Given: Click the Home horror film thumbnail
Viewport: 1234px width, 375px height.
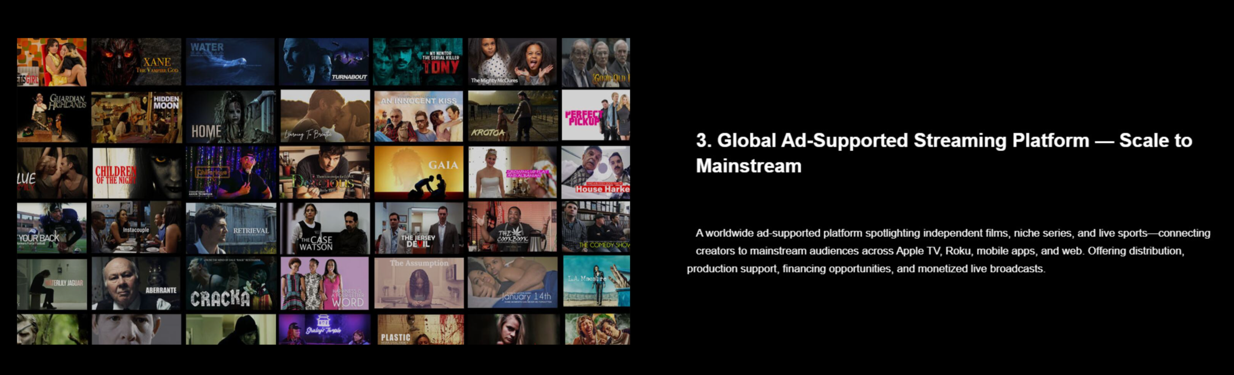Looking at the screenshot, I should 230,117.
